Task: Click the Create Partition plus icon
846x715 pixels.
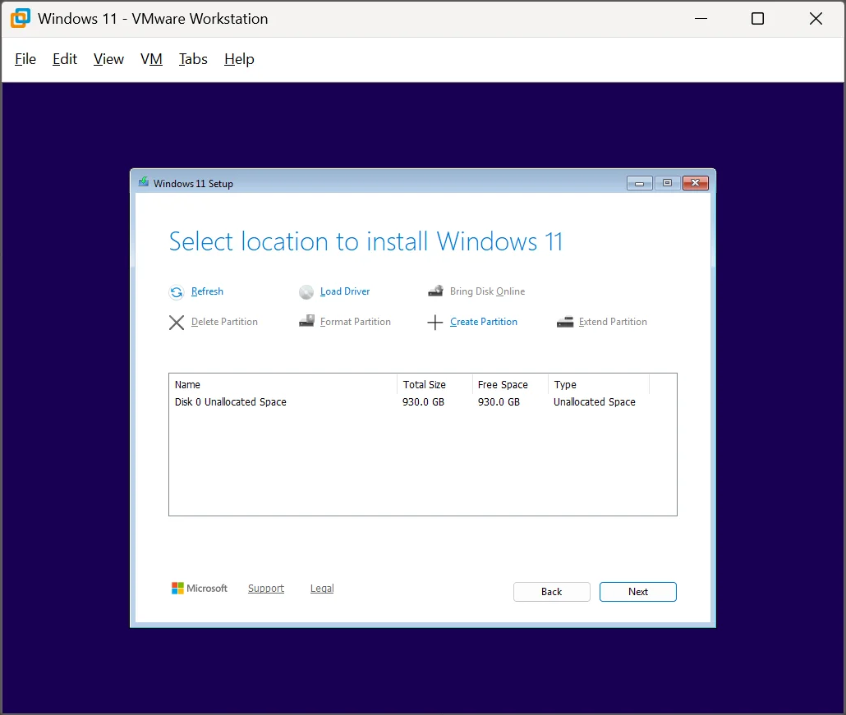Action: pyautogui.click(x=434, y=323)
